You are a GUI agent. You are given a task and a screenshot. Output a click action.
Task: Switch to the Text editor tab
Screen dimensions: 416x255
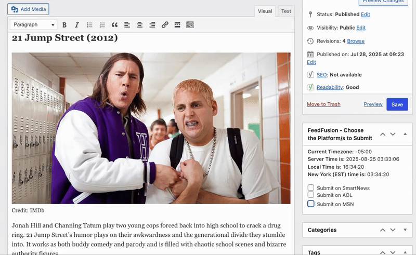286,11
